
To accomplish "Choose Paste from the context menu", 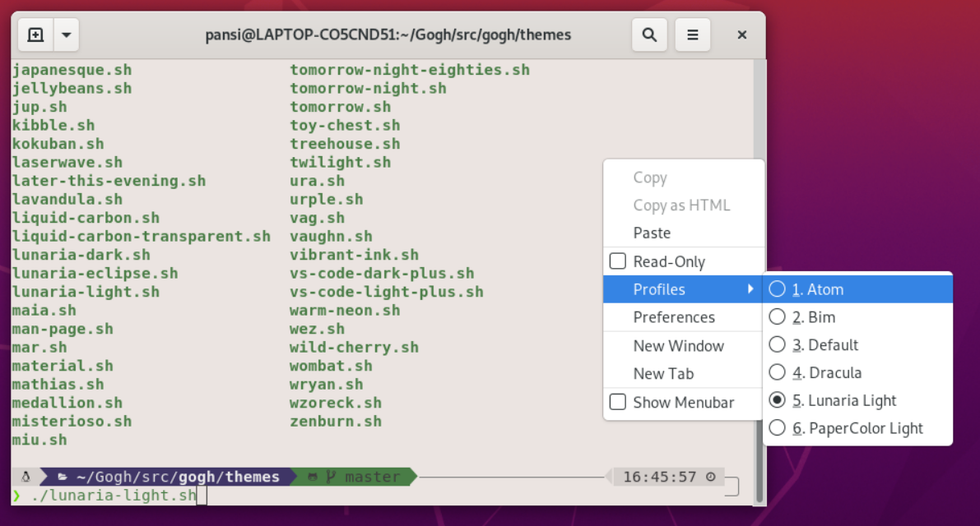I will [651, 233].
